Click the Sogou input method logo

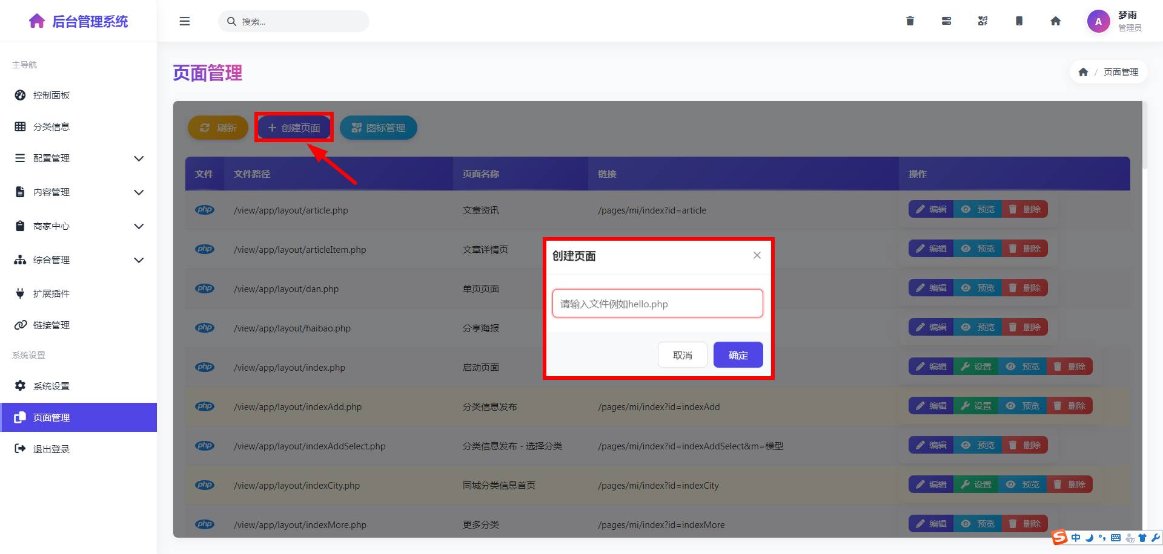coord(1059,537)
